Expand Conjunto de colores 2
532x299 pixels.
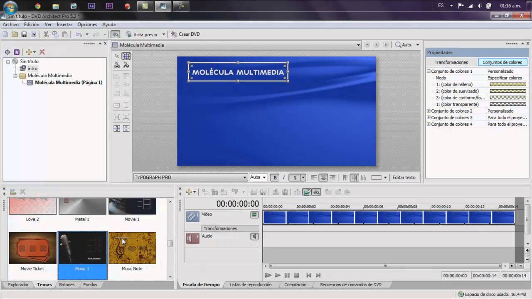tap(429, 111)
